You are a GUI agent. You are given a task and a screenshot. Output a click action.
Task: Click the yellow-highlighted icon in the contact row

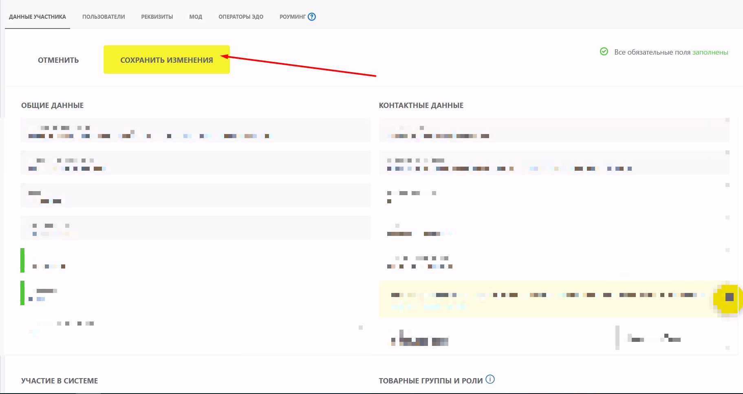(x=729, y=297)
